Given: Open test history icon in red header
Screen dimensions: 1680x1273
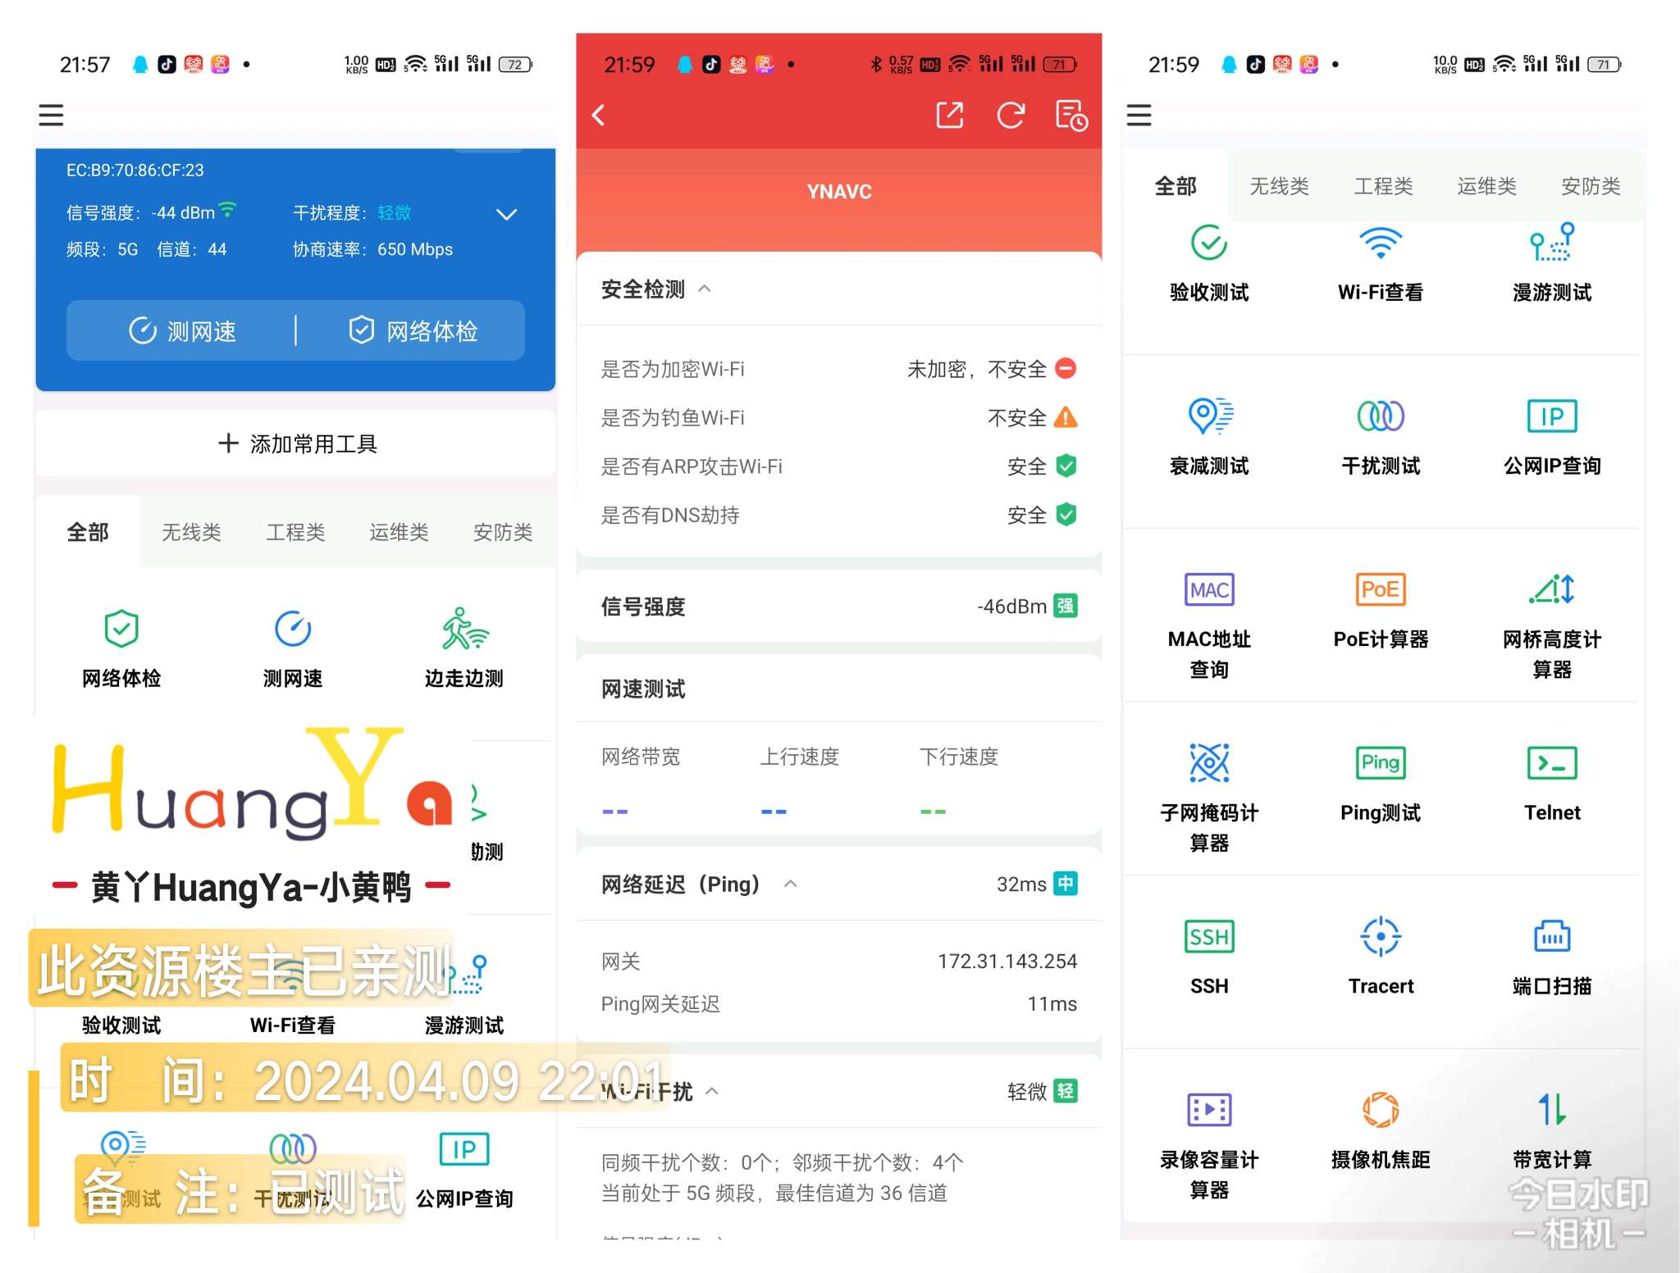Looking at the screenshot, I should [1071, 115].
